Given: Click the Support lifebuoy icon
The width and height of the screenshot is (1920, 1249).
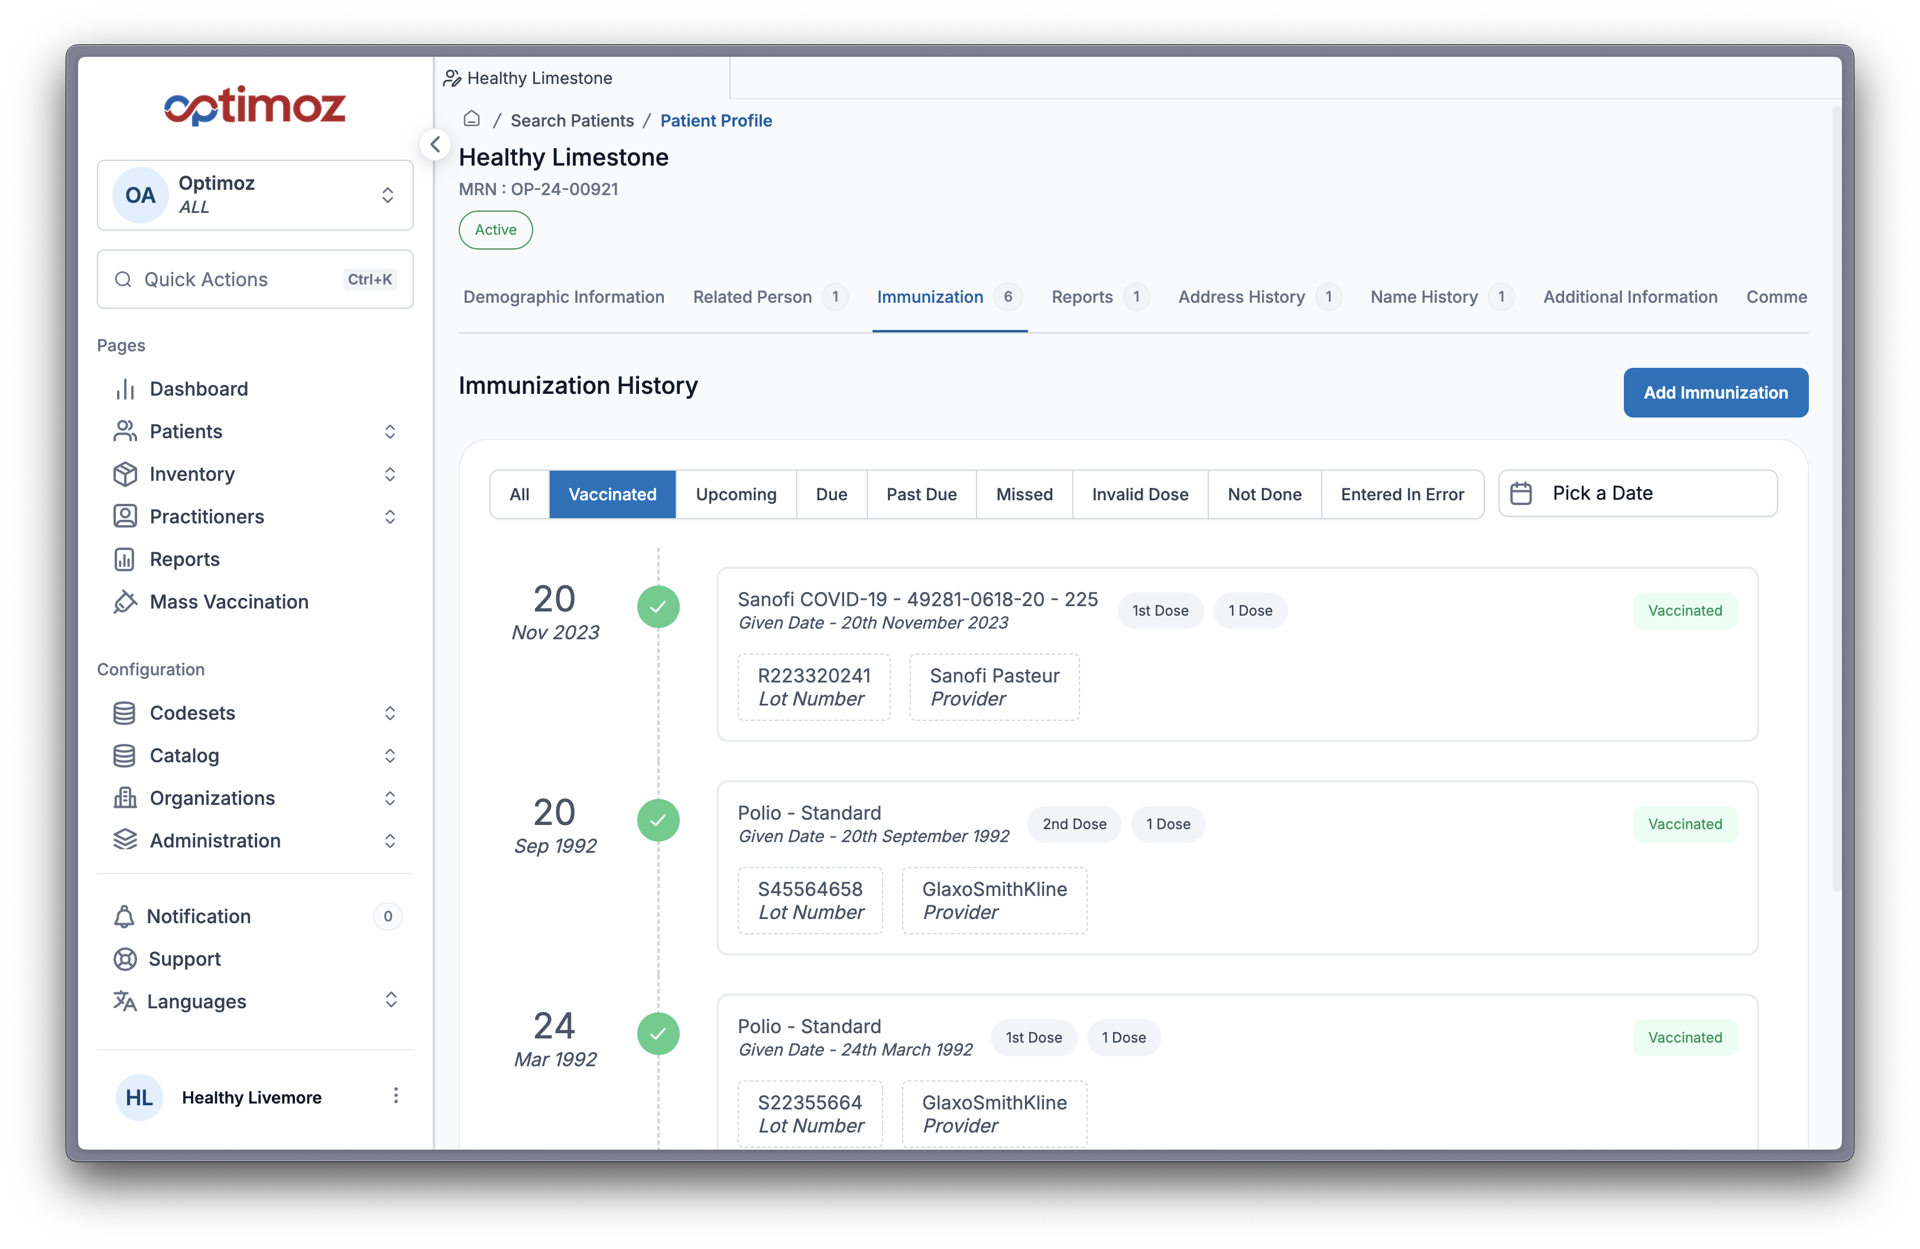Looking at the screenshot, I should (125, 959).
